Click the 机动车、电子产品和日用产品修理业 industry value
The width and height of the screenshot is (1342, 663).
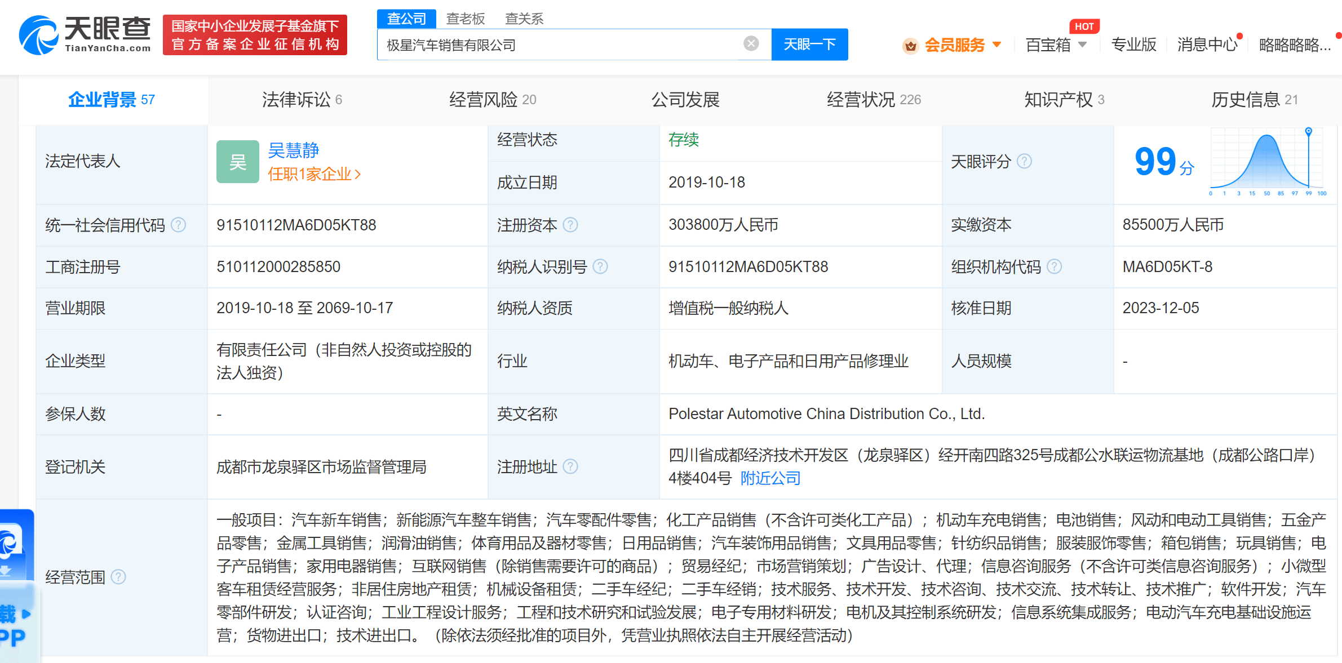tap(789, 361)
